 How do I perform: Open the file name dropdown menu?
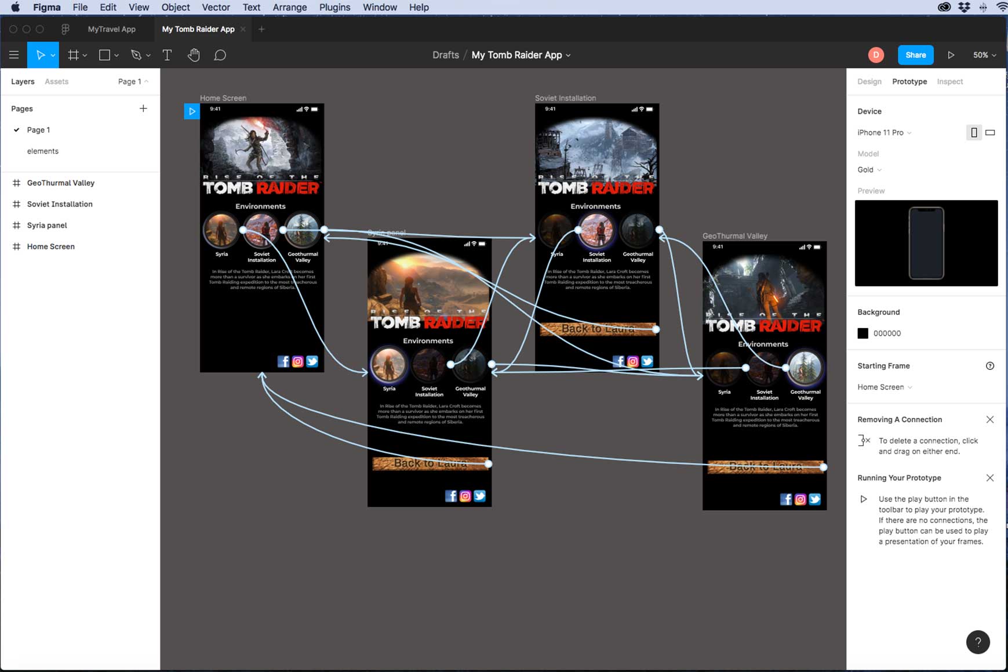(x=568, y=56)
